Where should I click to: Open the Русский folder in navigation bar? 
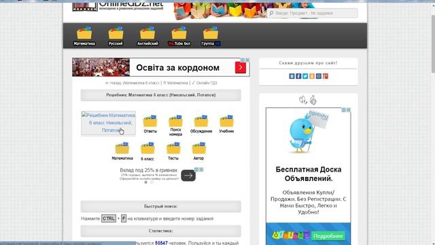click(x=116, y=36)
